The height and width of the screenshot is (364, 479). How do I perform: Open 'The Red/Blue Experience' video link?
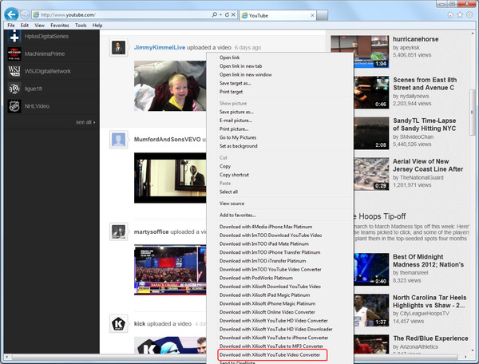click(430, 338)
